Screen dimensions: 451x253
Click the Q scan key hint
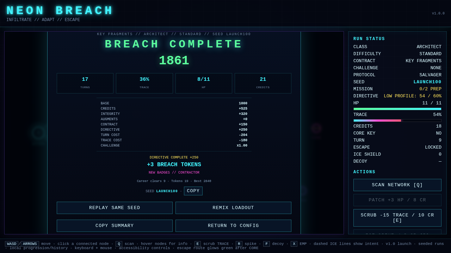(x=119, y=244)
